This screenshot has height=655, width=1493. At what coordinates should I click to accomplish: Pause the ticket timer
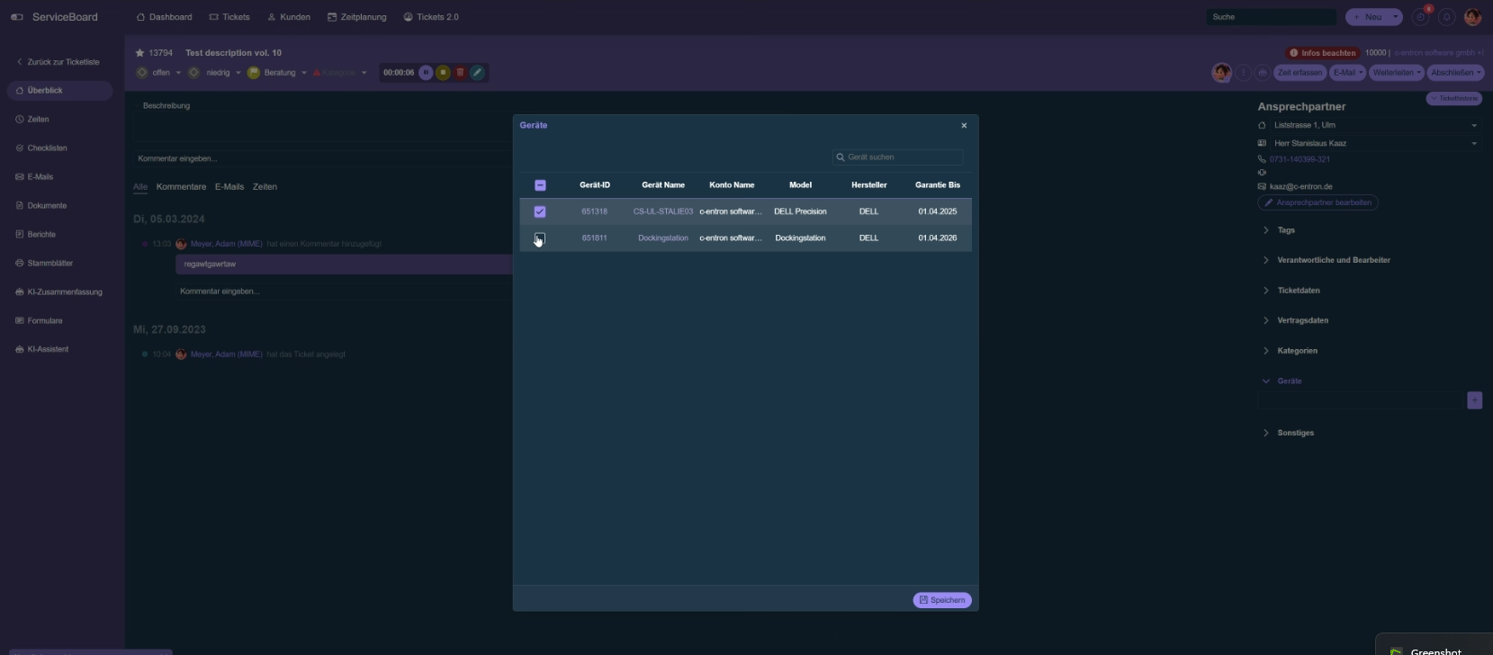click(426, 73)
